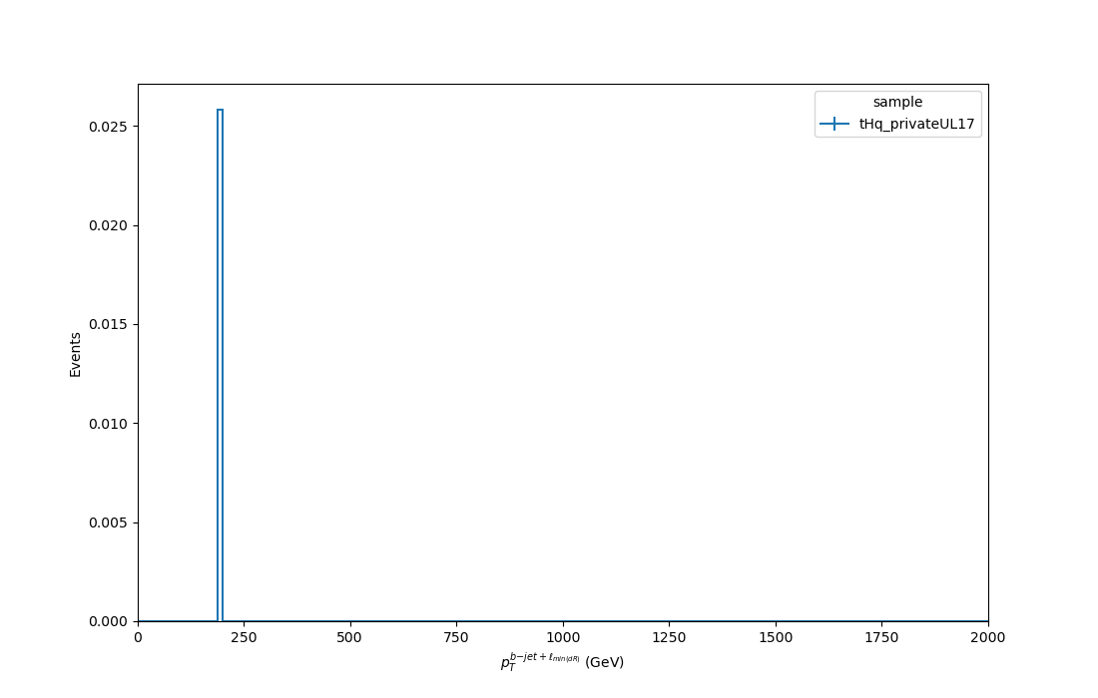The width and height of the screenshot is (1098, 698).
Task: Click the x-axis tick label 1750
Action: pyautogui.click(x=881, y=637)
